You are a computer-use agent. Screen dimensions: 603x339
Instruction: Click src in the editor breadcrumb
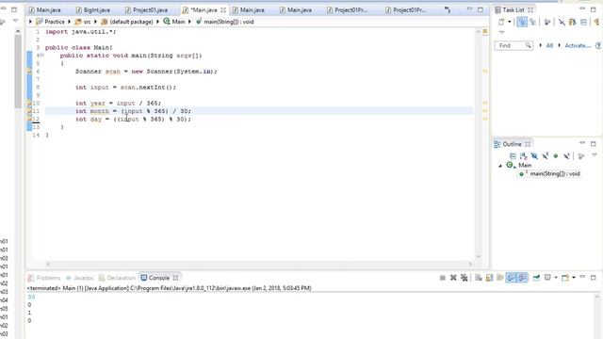coord(88,22)
